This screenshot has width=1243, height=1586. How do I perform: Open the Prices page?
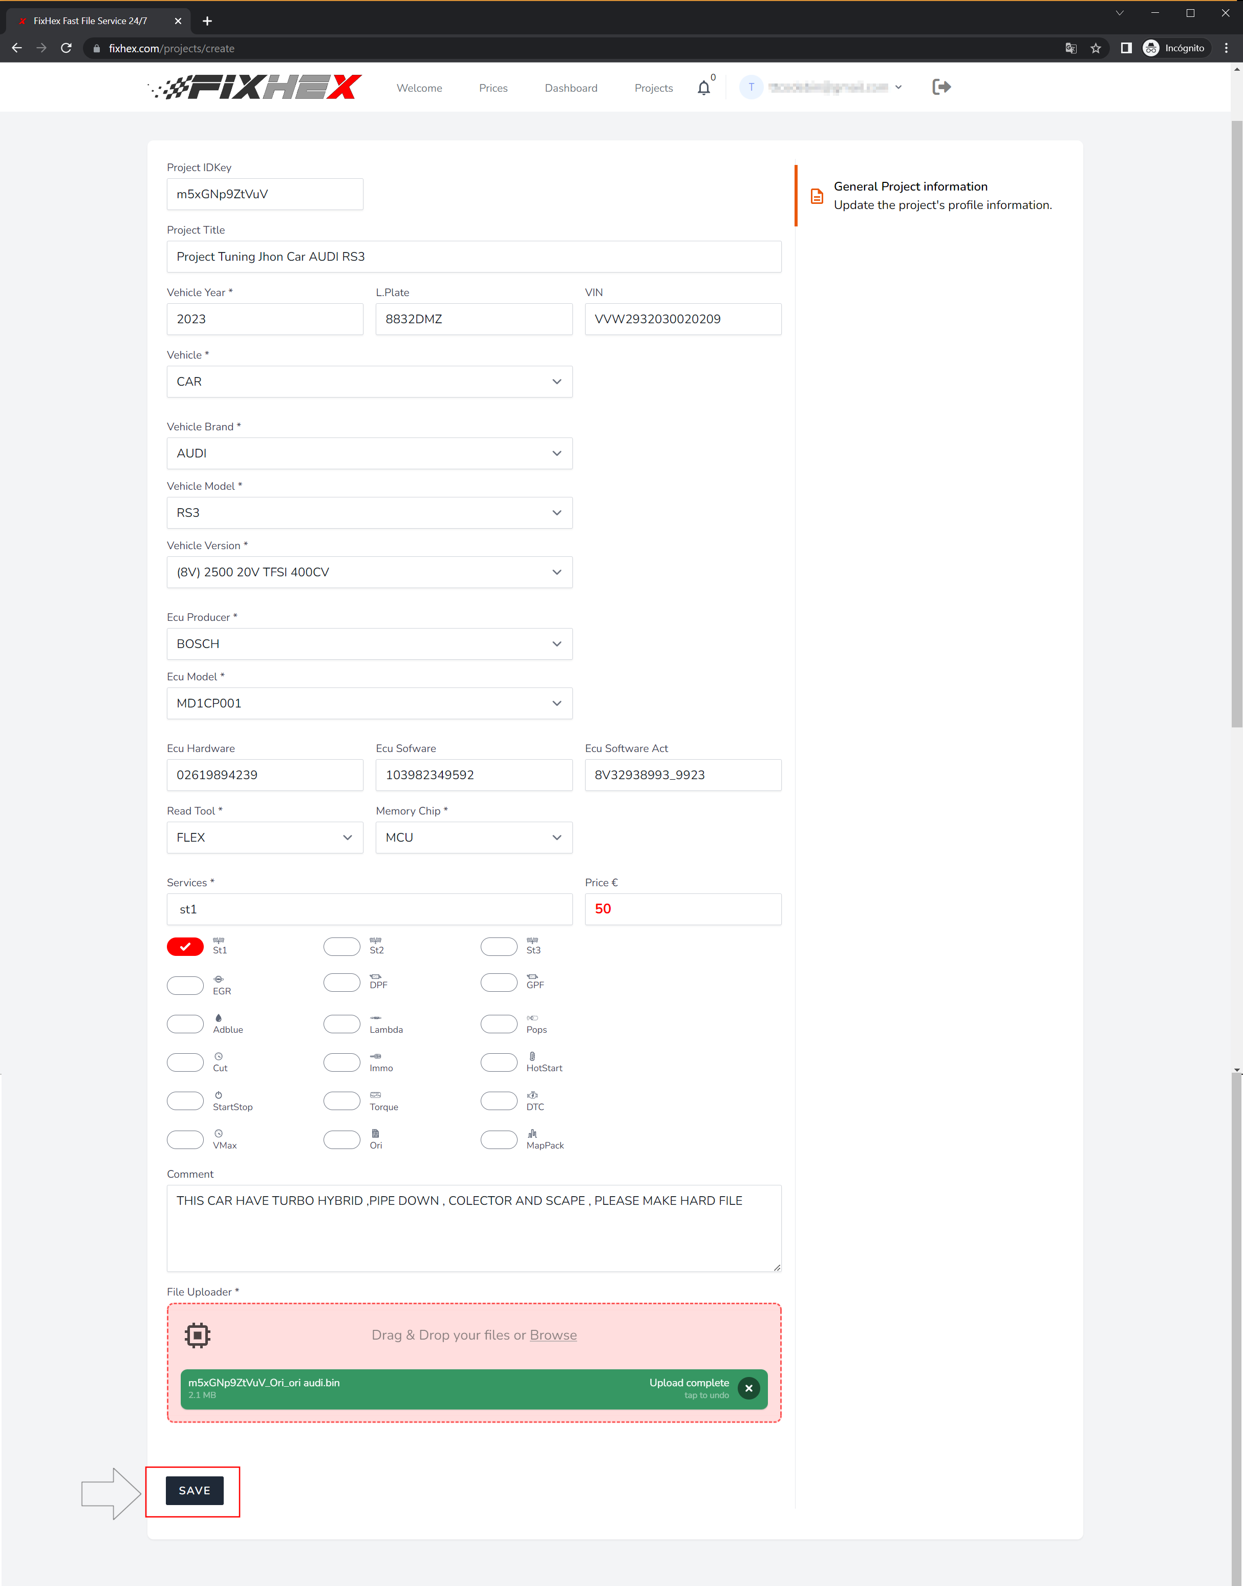(x=492, y=88)
